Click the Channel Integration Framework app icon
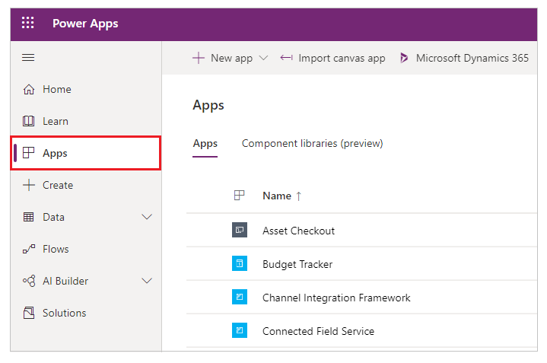The width and height of the screenshot is (547, 363). [240, 297]
